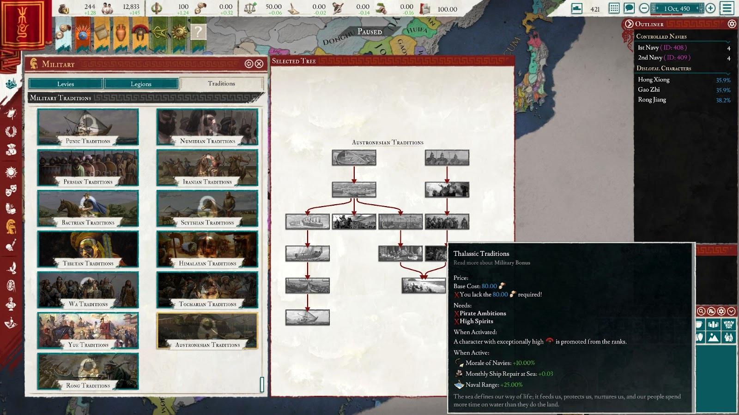Image resolution: width=739 pixels, height=415 pixels.
Task: Choose the Scythian Traditions card
Action: [207, 209]
